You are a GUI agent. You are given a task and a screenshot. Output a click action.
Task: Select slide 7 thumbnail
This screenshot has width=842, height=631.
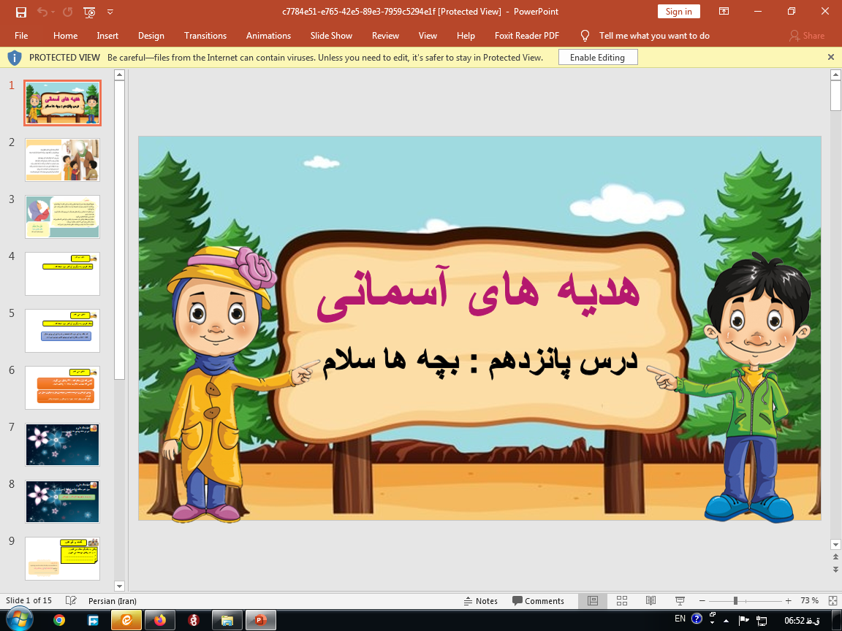point(62,444)
